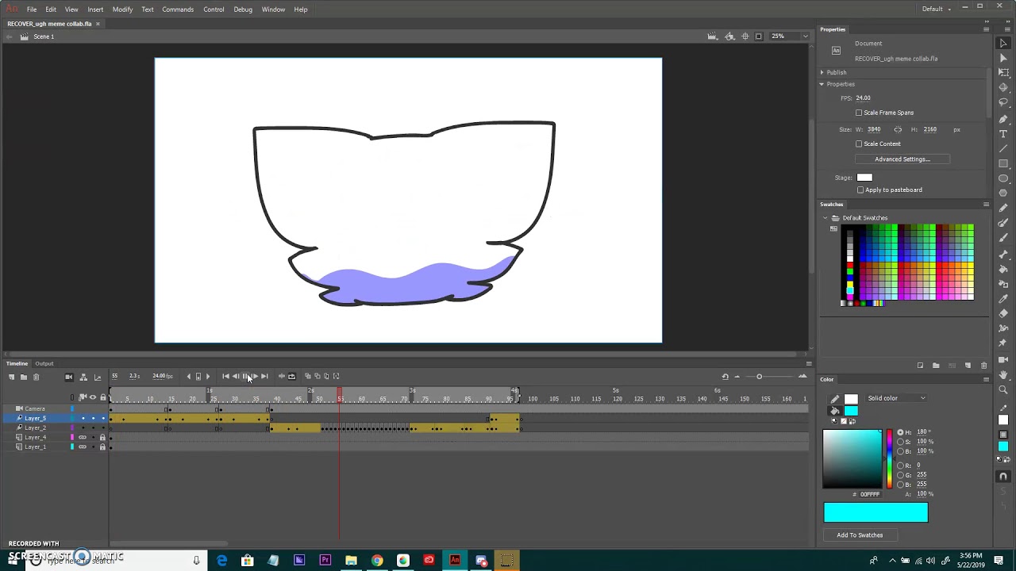
Task: Open the stage zoom 25% dropdown
Action: pos(805,36)
